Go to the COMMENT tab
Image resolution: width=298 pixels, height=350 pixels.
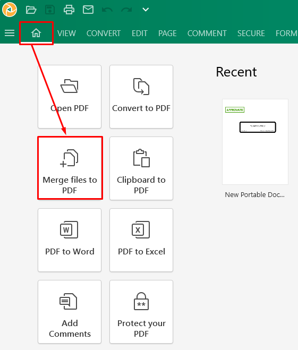207,33
